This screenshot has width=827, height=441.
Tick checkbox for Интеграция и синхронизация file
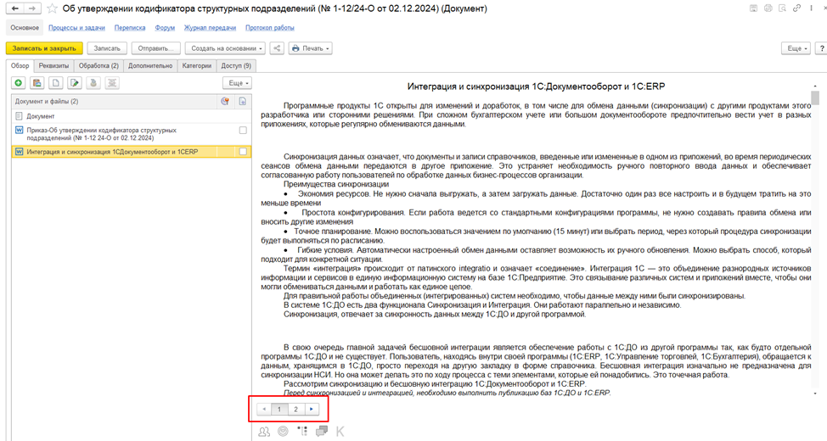tap(243, 152)
